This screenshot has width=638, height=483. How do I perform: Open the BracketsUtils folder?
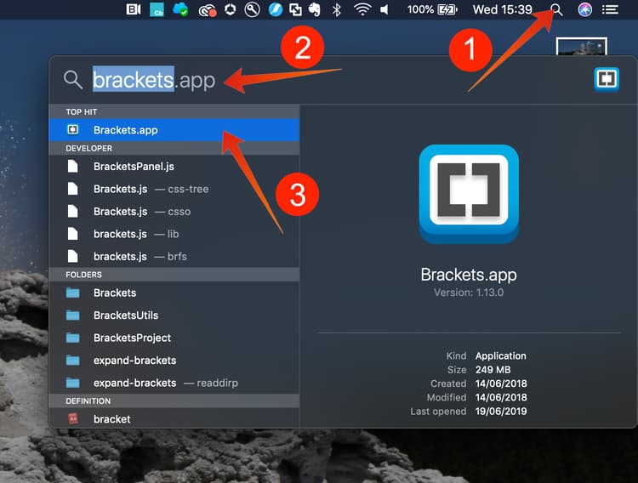point(174,315)
